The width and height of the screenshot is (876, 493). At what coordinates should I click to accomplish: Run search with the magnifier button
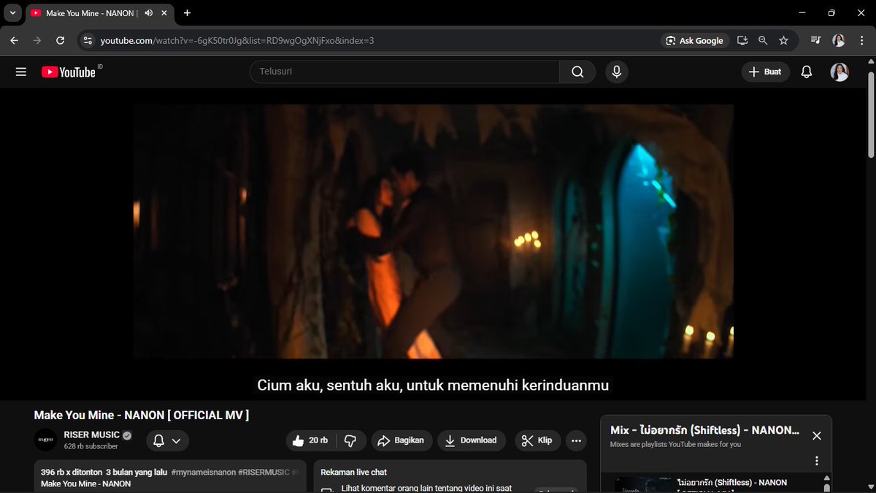pos(577,72)
